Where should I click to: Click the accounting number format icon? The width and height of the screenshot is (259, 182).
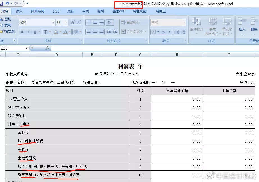coord(154,32)
